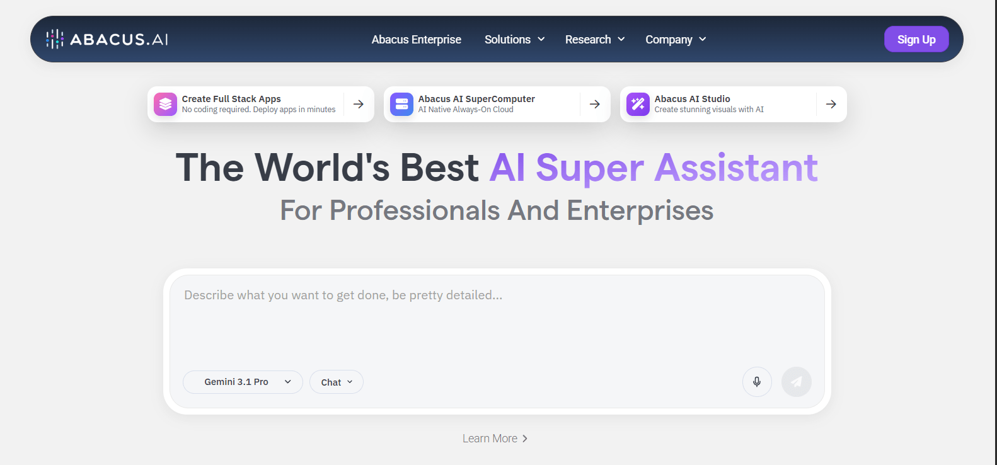Click the Sign Up button
Viewport: 997px width, 465px height.
click(x=916, y=39)
